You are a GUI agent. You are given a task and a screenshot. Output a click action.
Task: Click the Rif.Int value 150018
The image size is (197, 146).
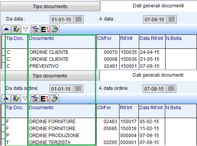click(x=128, y=129)
